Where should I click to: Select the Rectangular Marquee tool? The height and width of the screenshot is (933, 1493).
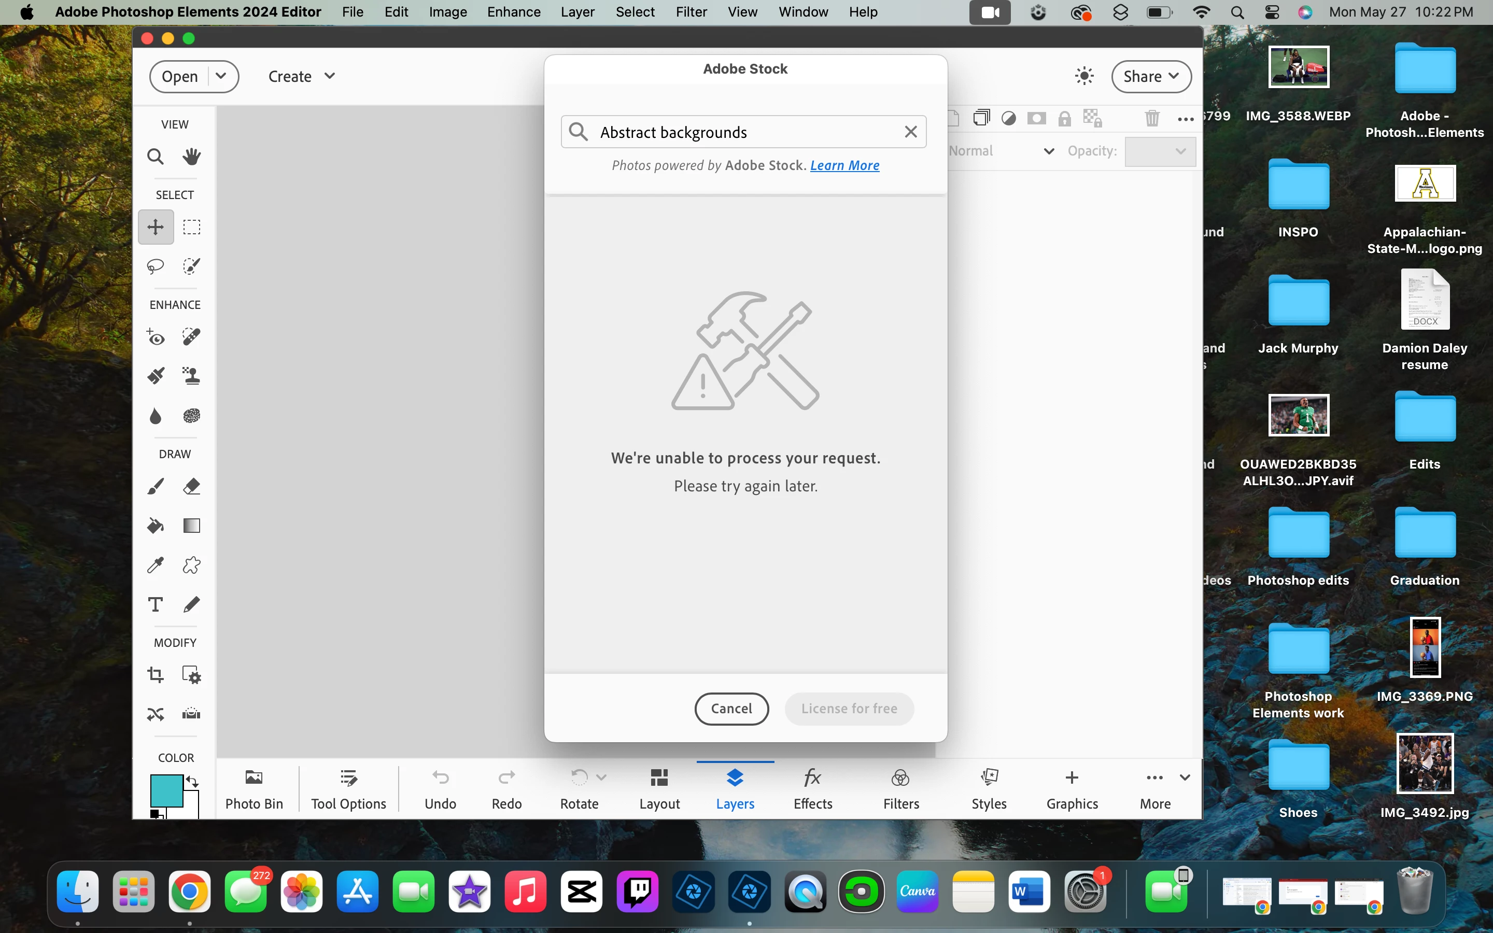[x=191, y=227]
